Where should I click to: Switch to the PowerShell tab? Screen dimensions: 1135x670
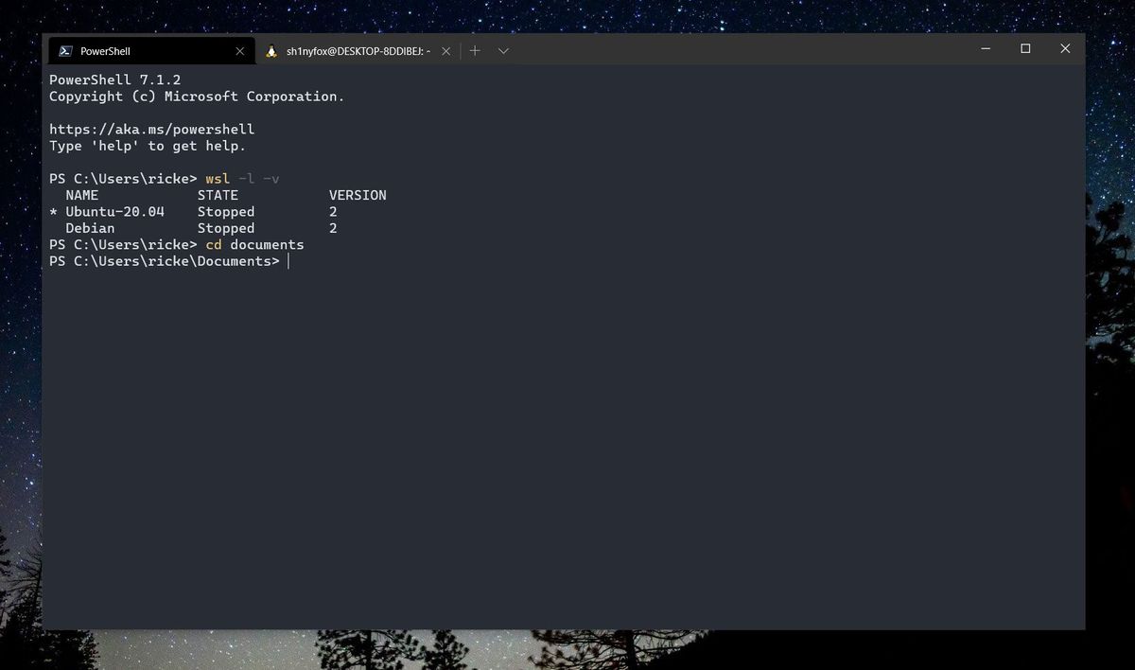click(151, 51)
